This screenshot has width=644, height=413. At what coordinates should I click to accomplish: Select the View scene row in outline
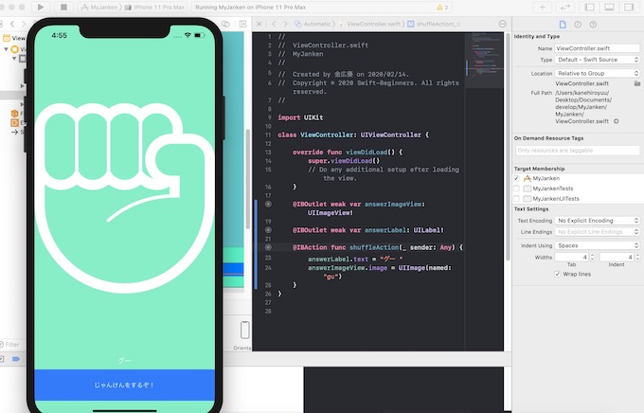tap(14, 38)
